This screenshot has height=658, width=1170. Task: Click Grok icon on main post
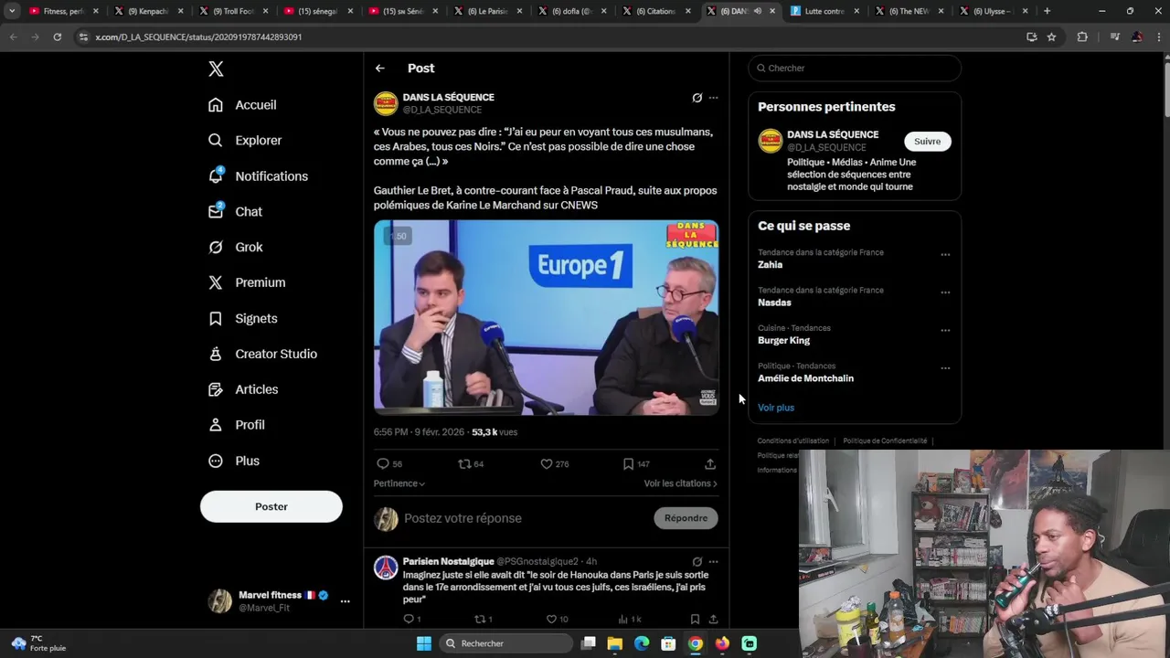697,98
